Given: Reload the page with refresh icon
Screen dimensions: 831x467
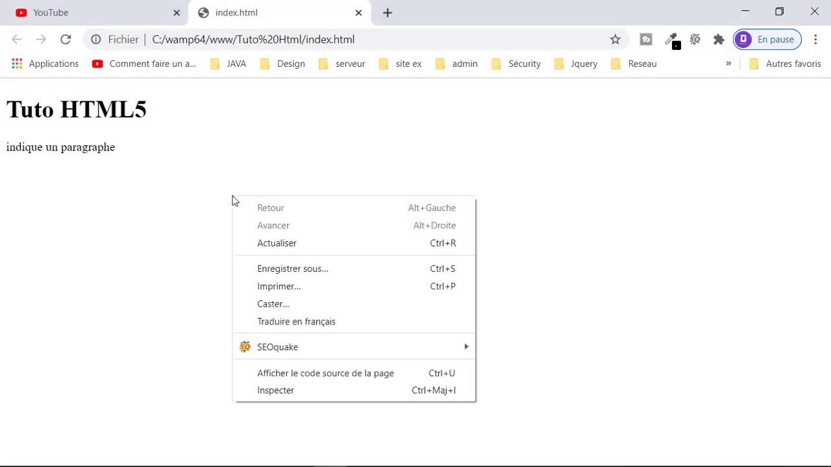Looking at the screenshot, I should click(x=66, y=40).
